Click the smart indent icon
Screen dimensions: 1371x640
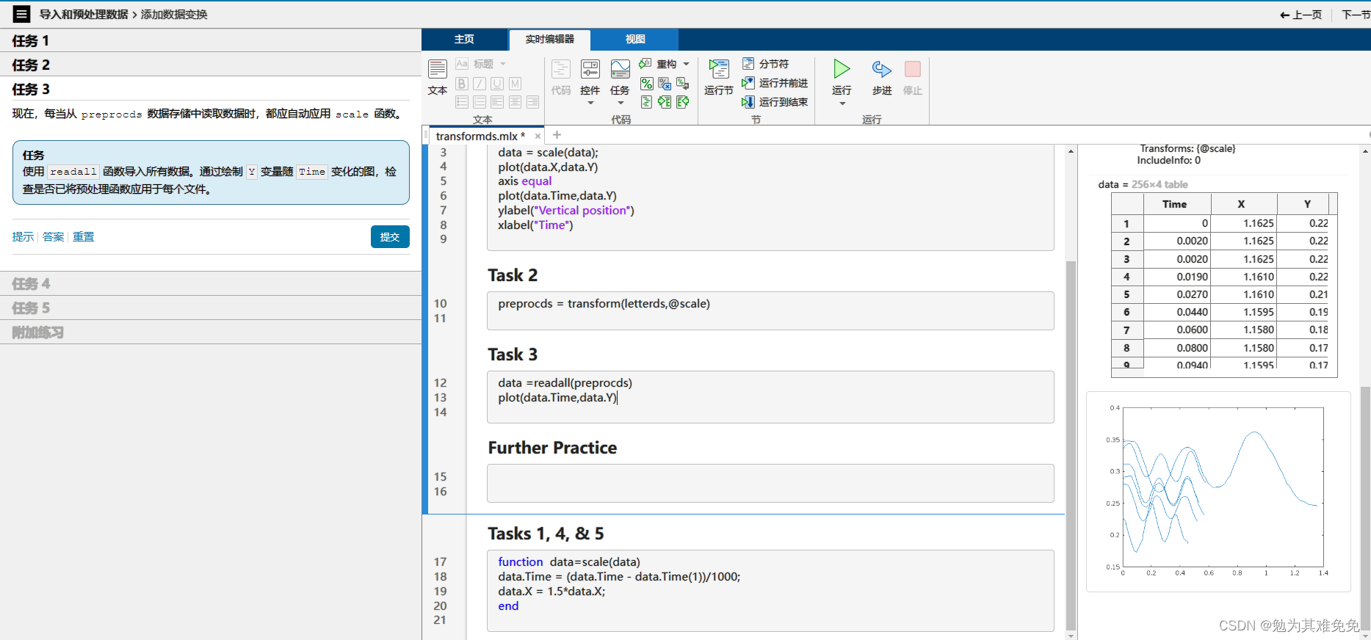646,102
